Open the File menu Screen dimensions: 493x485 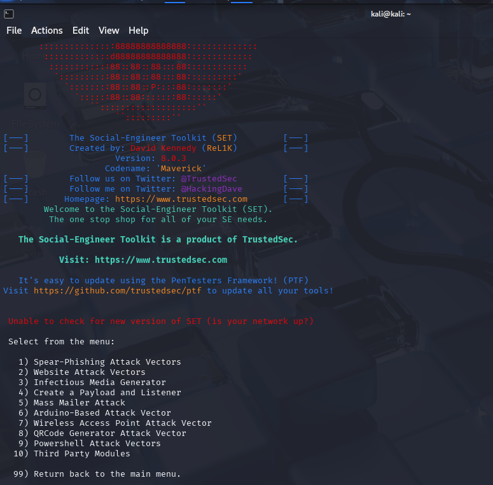pos(14,31)
